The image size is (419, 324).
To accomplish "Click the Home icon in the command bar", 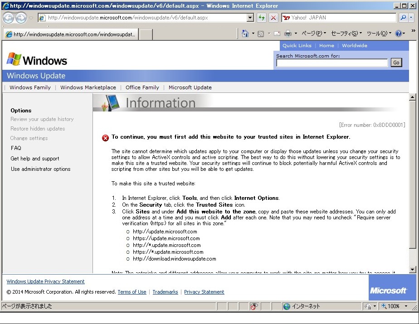I will pyautogui.click(x=245, y=34).
